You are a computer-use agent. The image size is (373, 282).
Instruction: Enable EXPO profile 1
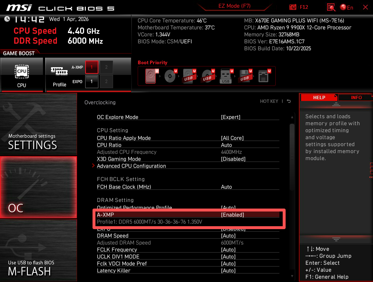click(x=91, y=82)
